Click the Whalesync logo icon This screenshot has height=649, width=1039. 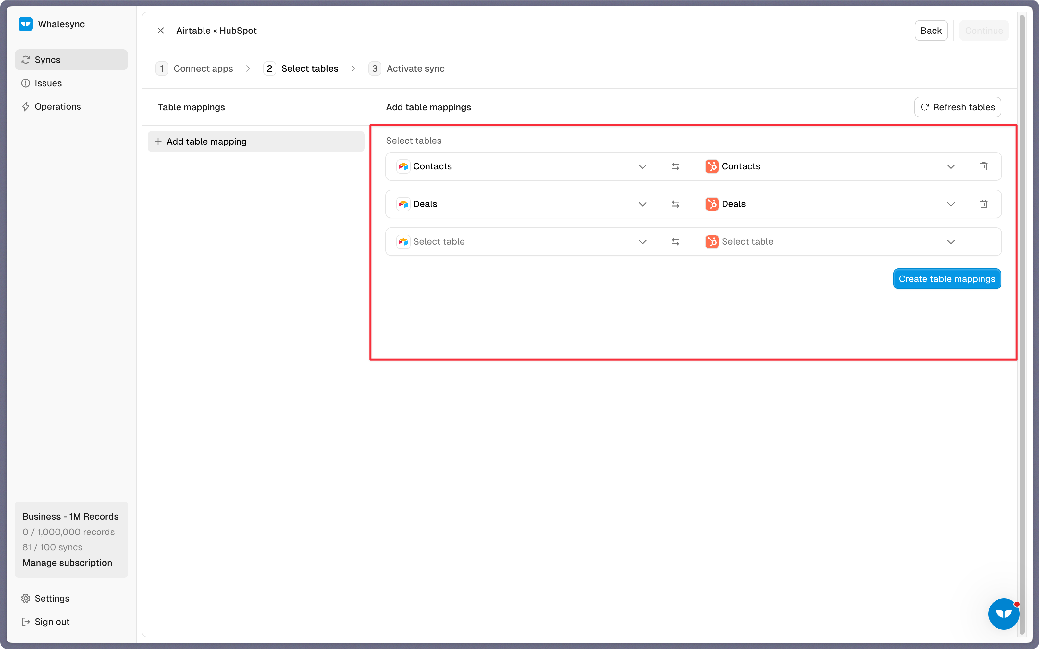pos(25,24)
